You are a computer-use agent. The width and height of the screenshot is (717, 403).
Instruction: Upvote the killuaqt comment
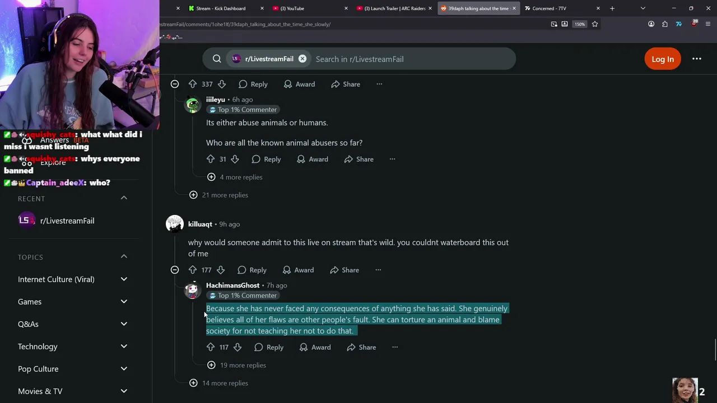(193, 270)
